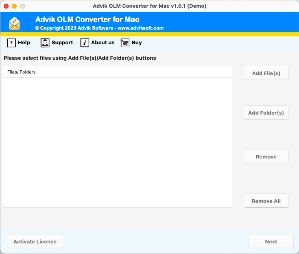
Task: Minimize the window with yellow button
Action: (14, 6)
